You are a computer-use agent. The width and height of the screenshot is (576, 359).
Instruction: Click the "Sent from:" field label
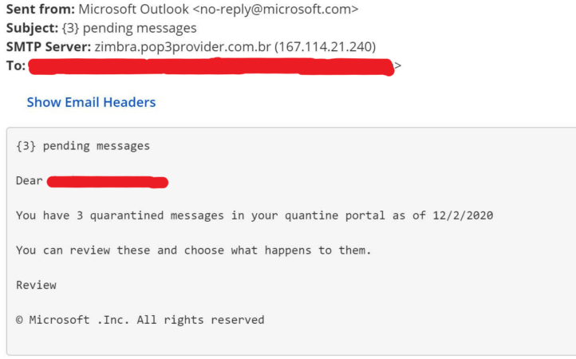point(41,10)
